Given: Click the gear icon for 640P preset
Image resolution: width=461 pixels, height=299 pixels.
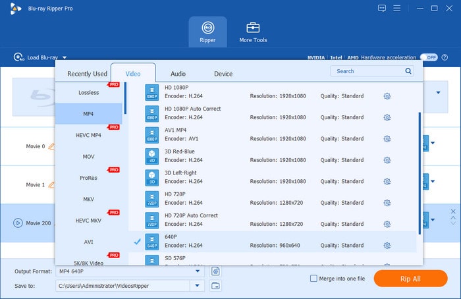Looking at the screenshot, I should pyautogui.click(x=387, y=246).
